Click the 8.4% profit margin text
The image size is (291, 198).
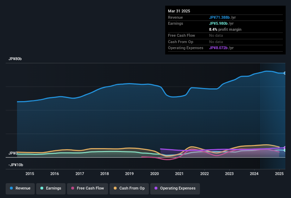pyautogui.click(x=225, y=29)
